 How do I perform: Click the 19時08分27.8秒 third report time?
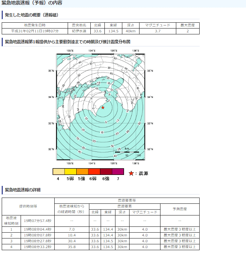click(x=38, y=241)
